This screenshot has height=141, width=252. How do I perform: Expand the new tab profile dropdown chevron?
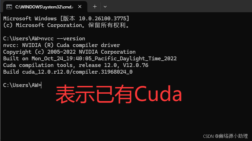point(105,7)
